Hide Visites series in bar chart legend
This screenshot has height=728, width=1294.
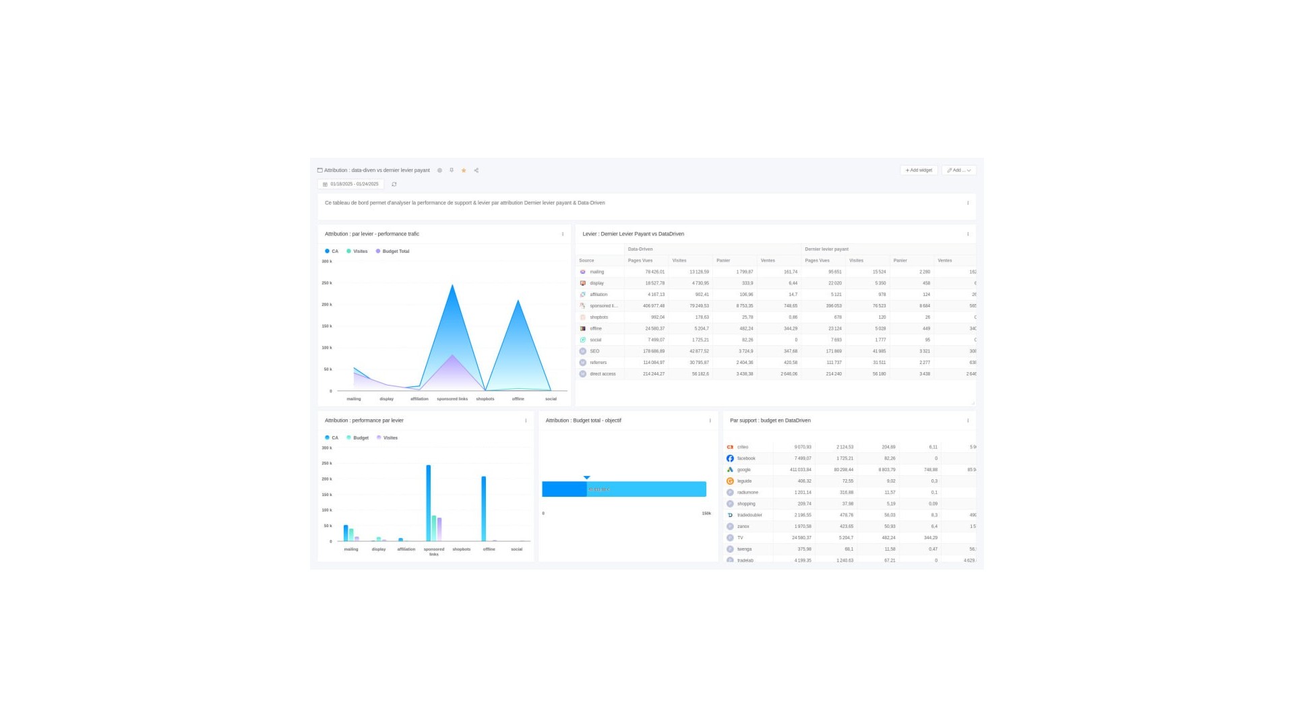(x=387, y=438)
